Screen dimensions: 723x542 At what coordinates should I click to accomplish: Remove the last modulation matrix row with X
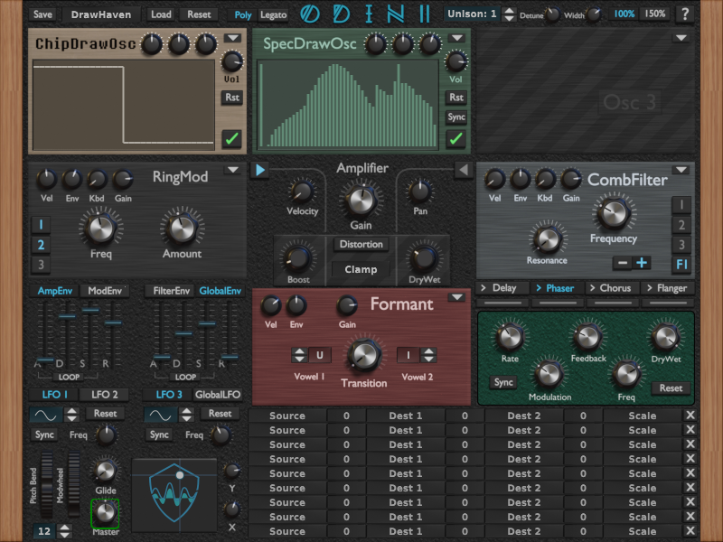coord(690,531)
